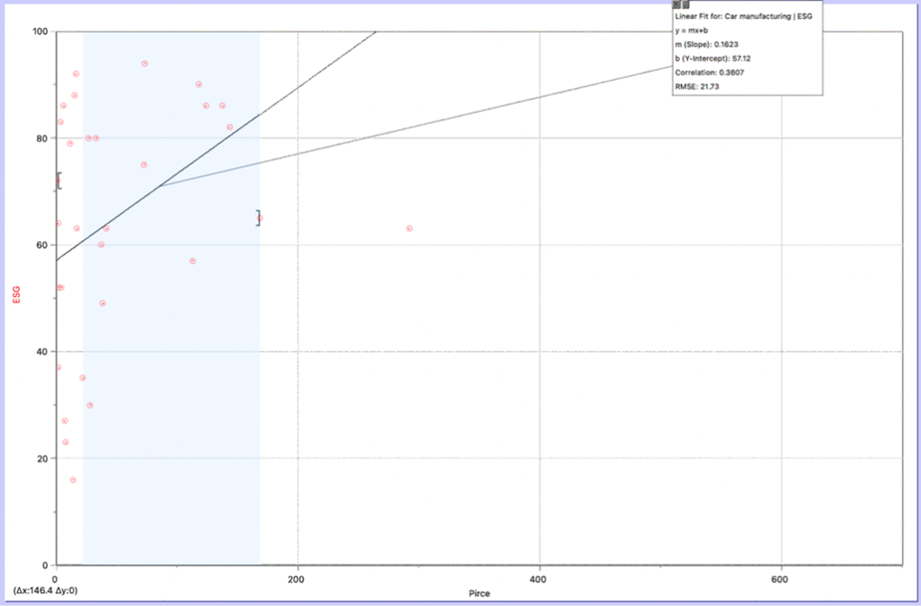
Task: Select the lowest data point near ESG 16
Action: coord(73,479)
